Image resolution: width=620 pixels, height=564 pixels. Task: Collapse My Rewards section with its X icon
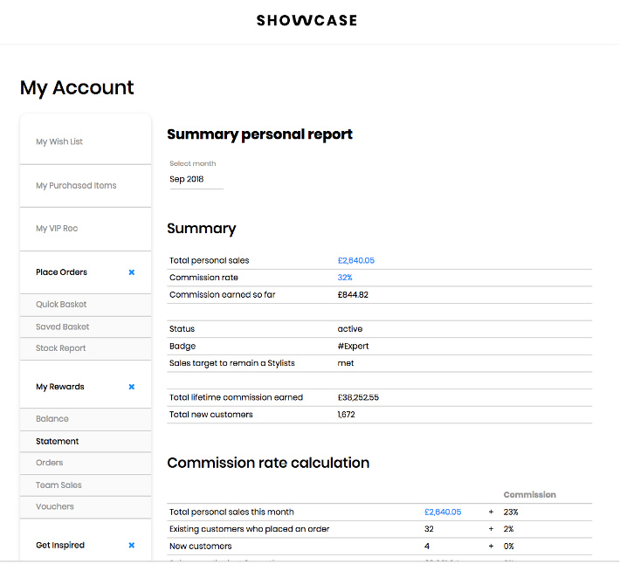coord(132,387)
